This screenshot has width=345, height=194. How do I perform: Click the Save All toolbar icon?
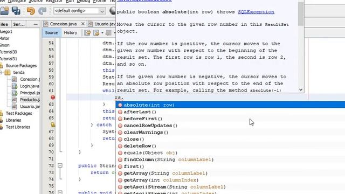click(16, 11)
